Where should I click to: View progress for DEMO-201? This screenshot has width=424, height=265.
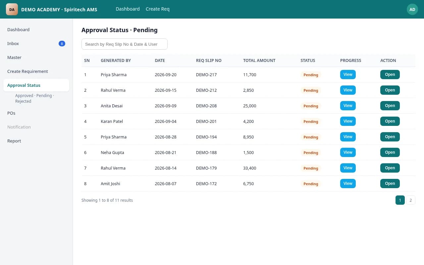(348, 121)
